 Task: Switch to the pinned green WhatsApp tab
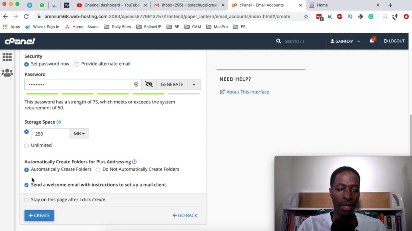click(42, 5)
